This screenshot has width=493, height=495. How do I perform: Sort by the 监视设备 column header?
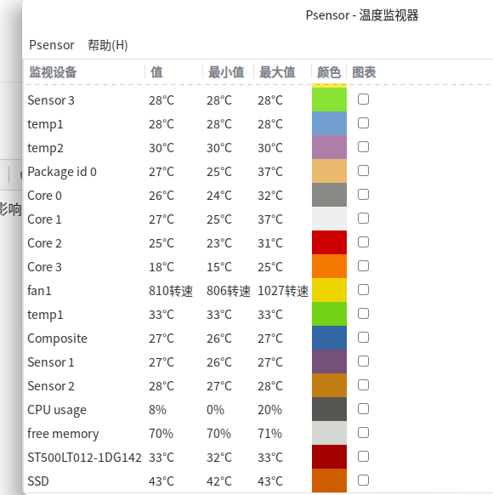click(53, 72)
